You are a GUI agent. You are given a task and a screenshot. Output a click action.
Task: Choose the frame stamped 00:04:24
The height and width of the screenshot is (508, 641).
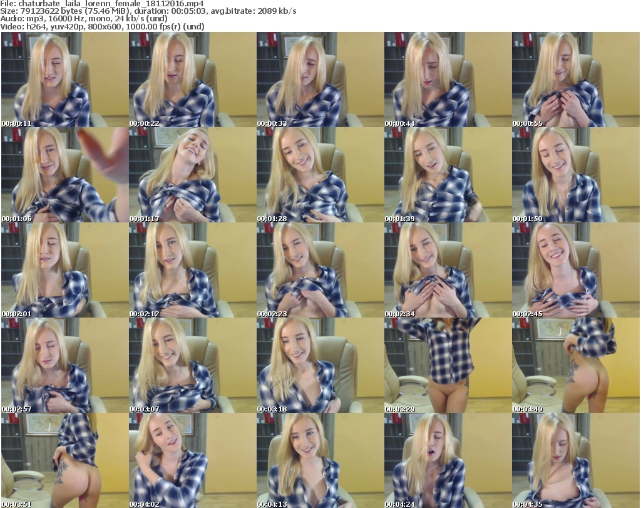[x=448, y=460]
